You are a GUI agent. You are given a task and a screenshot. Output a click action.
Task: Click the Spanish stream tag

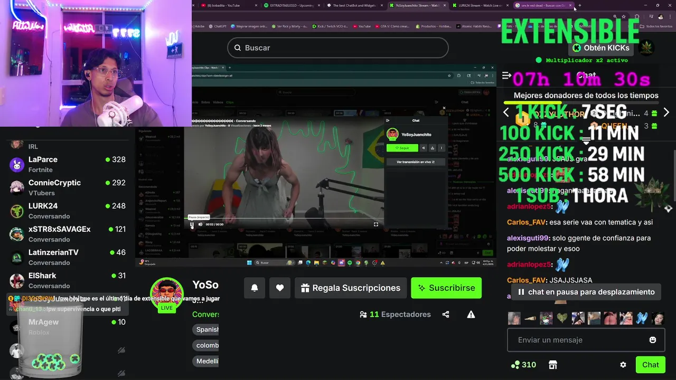pyautogui.click(x=206, y=329)
